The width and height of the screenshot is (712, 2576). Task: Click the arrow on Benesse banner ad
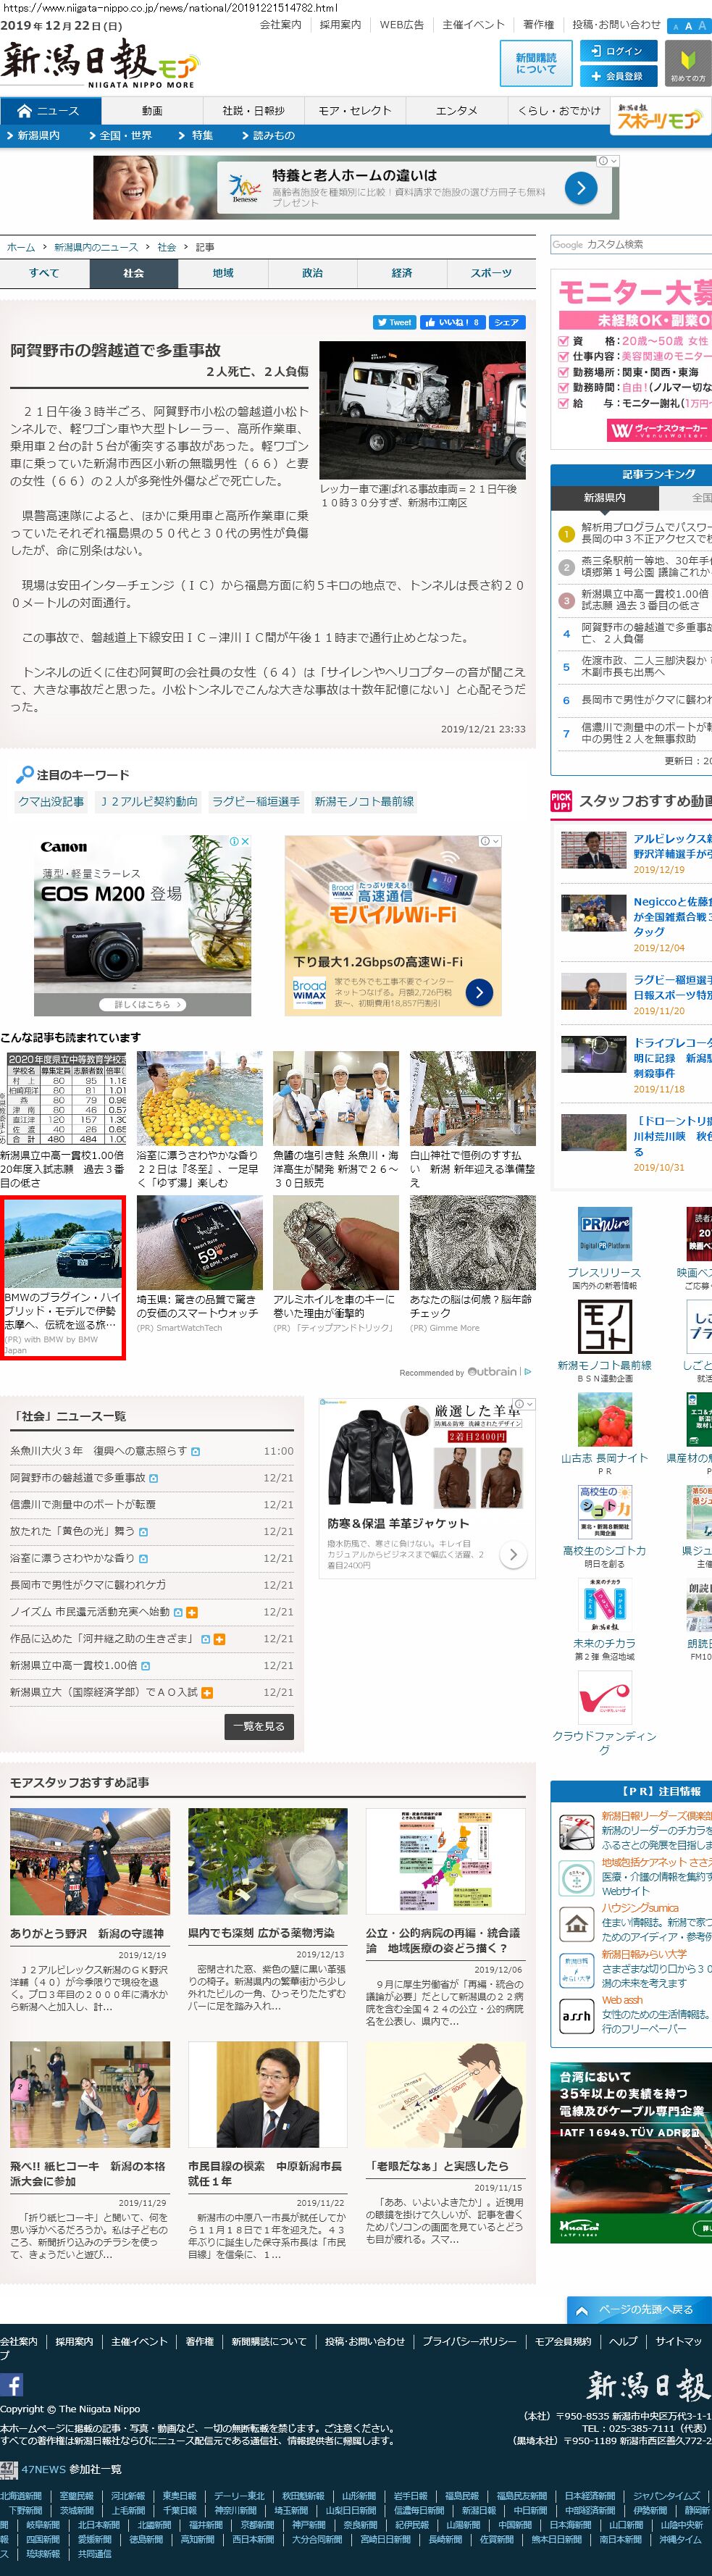pyautogui.click(x=581, y=187)
